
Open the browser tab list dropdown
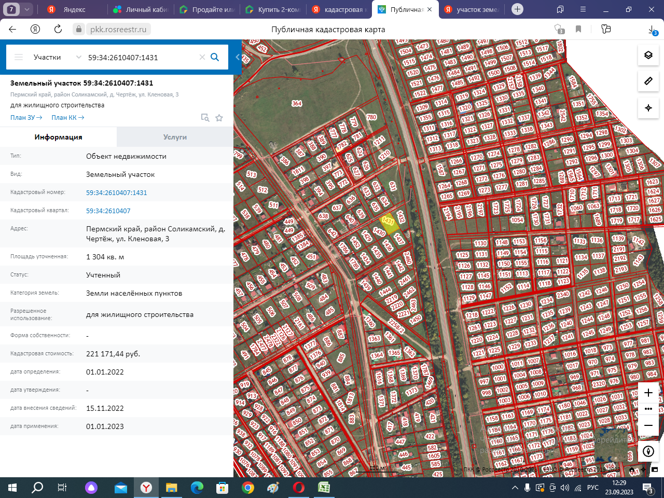(27, 9)
